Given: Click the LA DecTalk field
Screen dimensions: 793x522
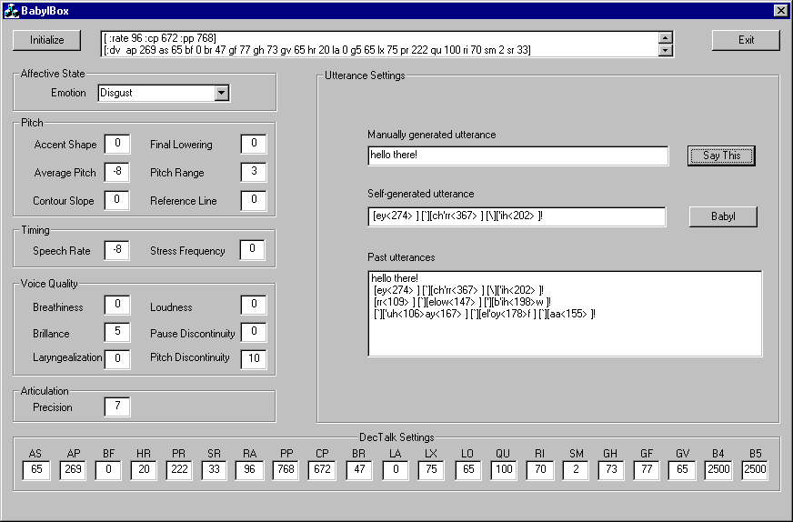Looking at the screenshot, I should click(396, 470).
